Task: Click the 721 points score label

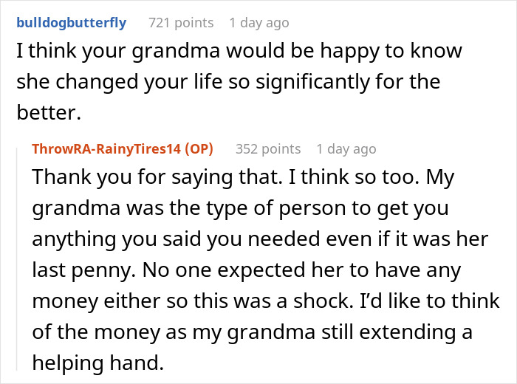Action: click(x=181, y=23)
